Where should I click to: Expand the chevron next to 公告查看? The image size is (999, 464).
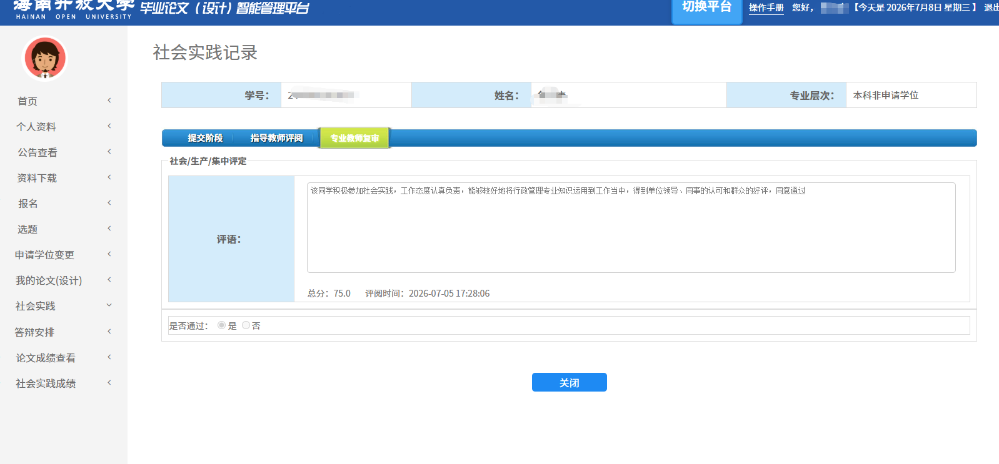click(x=109, y=152)
